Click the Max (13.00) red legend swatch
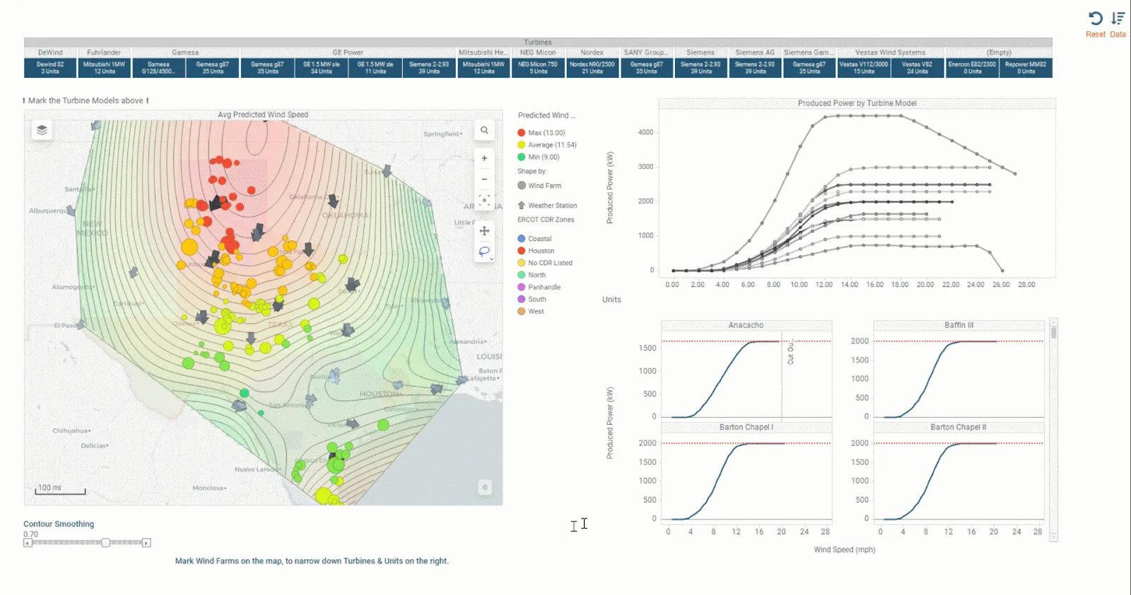1131x595 pixels. pyautogui.click(x=521, y=133)
